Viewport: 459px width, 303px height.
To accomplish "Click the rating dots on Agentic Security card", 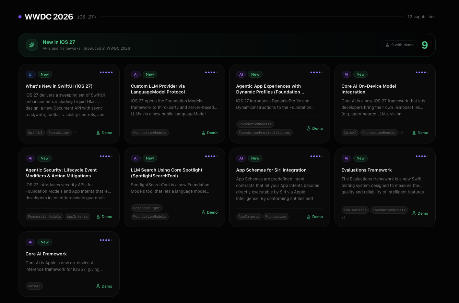I will click(106, 156).
